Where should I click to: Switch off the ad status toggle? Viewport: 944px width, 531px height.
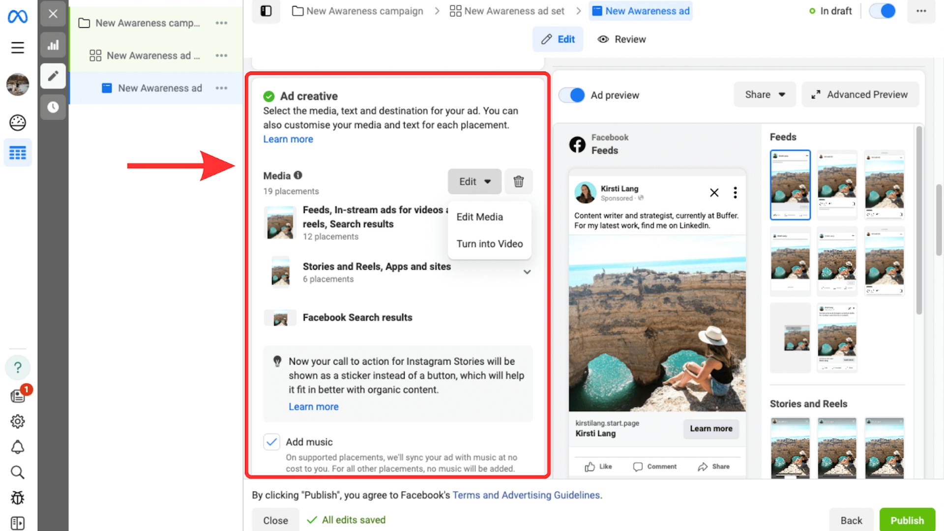883,11
